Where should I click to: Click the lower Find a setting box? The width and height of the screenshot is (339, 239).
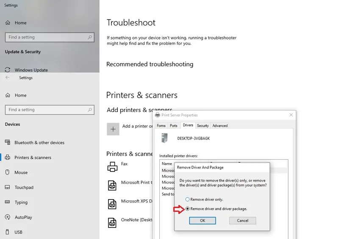tap(50, 110)
